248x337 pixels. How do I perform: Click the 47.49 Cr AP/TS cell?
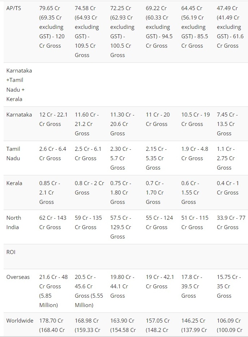pos(230,27)
